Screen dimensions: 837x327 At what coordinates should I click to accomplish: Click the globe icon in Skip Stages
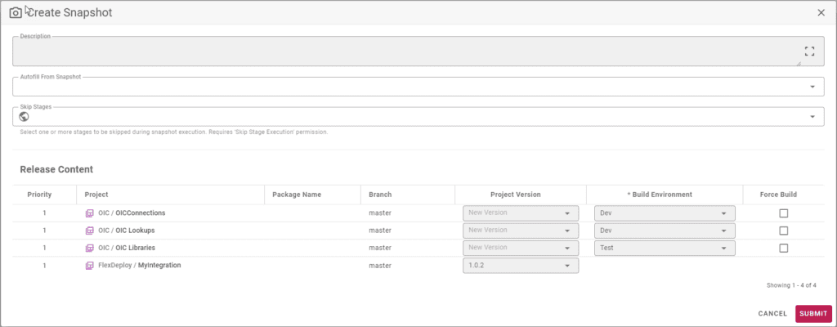click(x=24, y=116)
